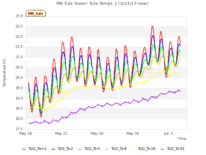This screenshot has width=206, height=155.
Task: Click the red Tul2_Tw+2 legend swatch
Action: (x=24, y=149)
